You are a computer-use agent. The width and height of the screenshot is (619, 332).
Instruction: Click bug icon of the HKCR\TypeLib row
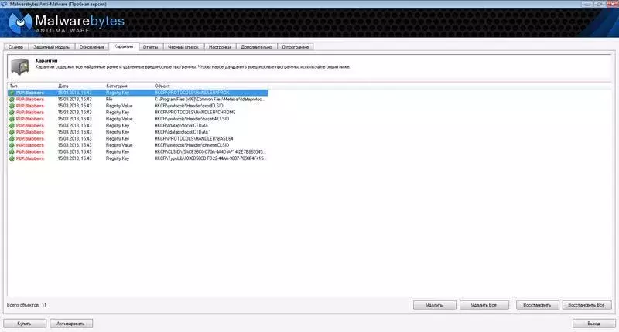[12, 158]
